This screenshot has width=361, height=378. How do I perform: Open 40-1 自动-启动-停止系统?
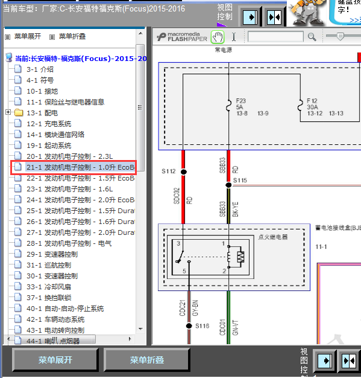65,309
